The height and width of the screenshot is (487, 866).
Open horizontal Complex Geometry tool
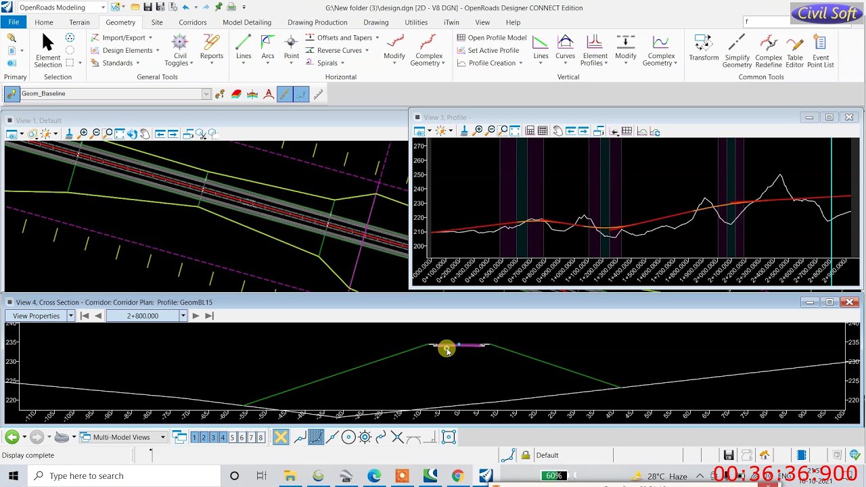pos(428,51)
